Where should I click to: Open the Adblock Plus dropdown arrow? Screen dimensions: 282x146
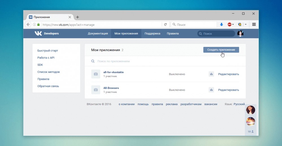click(x=233, y=25)
